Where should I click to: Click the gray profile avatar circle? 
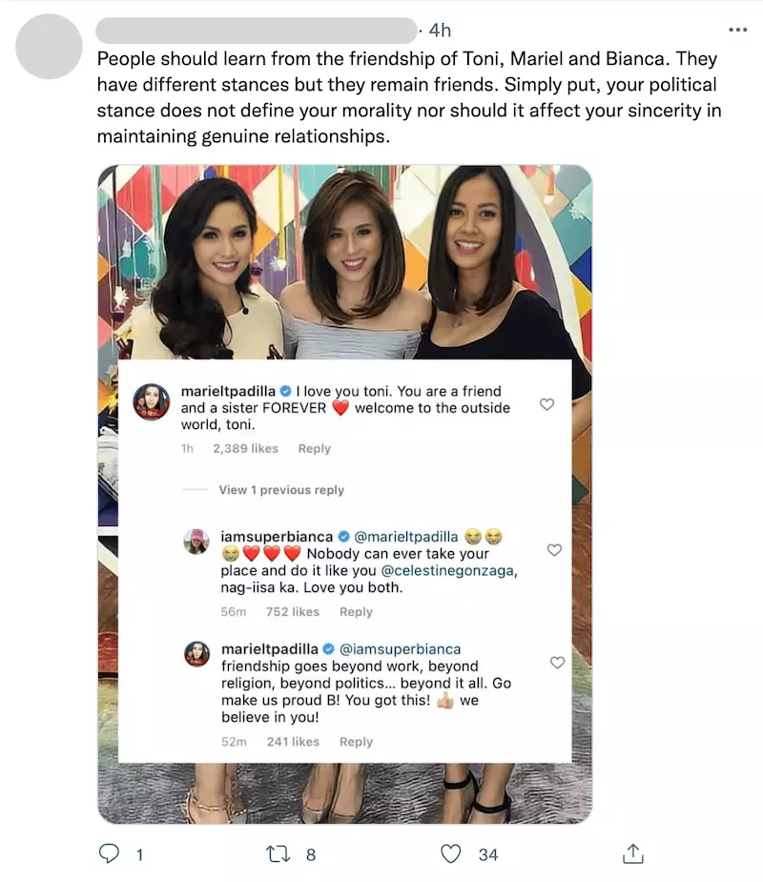click(49, 47)
